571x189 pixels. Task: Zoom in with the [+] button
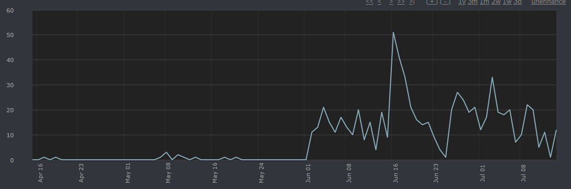coord(432,2)
